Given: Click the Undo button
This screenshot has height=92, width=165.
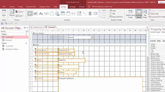Looking at the screenshot, I should click(6, 24).
